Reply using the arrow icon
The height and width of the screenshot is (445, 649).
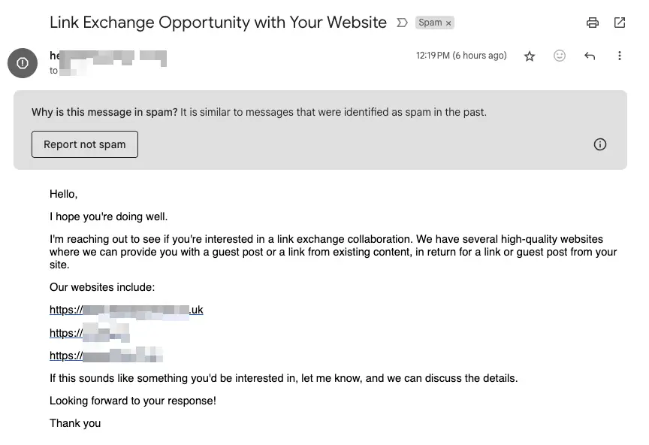click(x=590, y=56)
